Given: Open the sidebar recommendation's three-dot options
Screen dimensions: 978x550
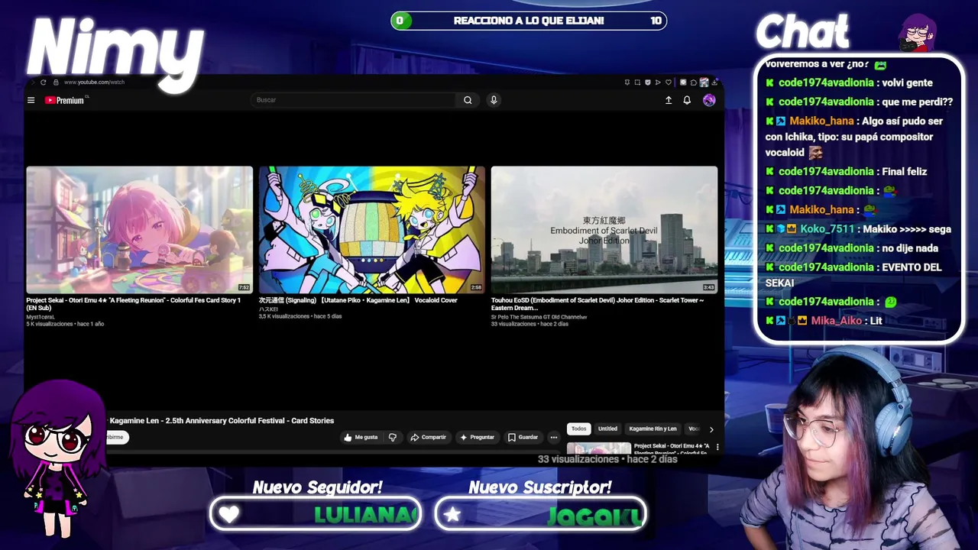Looking at the screenshot, I should tap(717, 447).
